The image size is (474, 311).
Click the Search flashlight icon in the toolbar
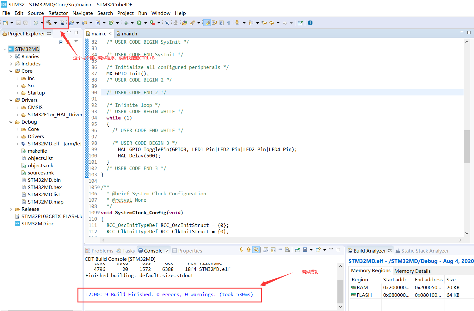[192, 23]
